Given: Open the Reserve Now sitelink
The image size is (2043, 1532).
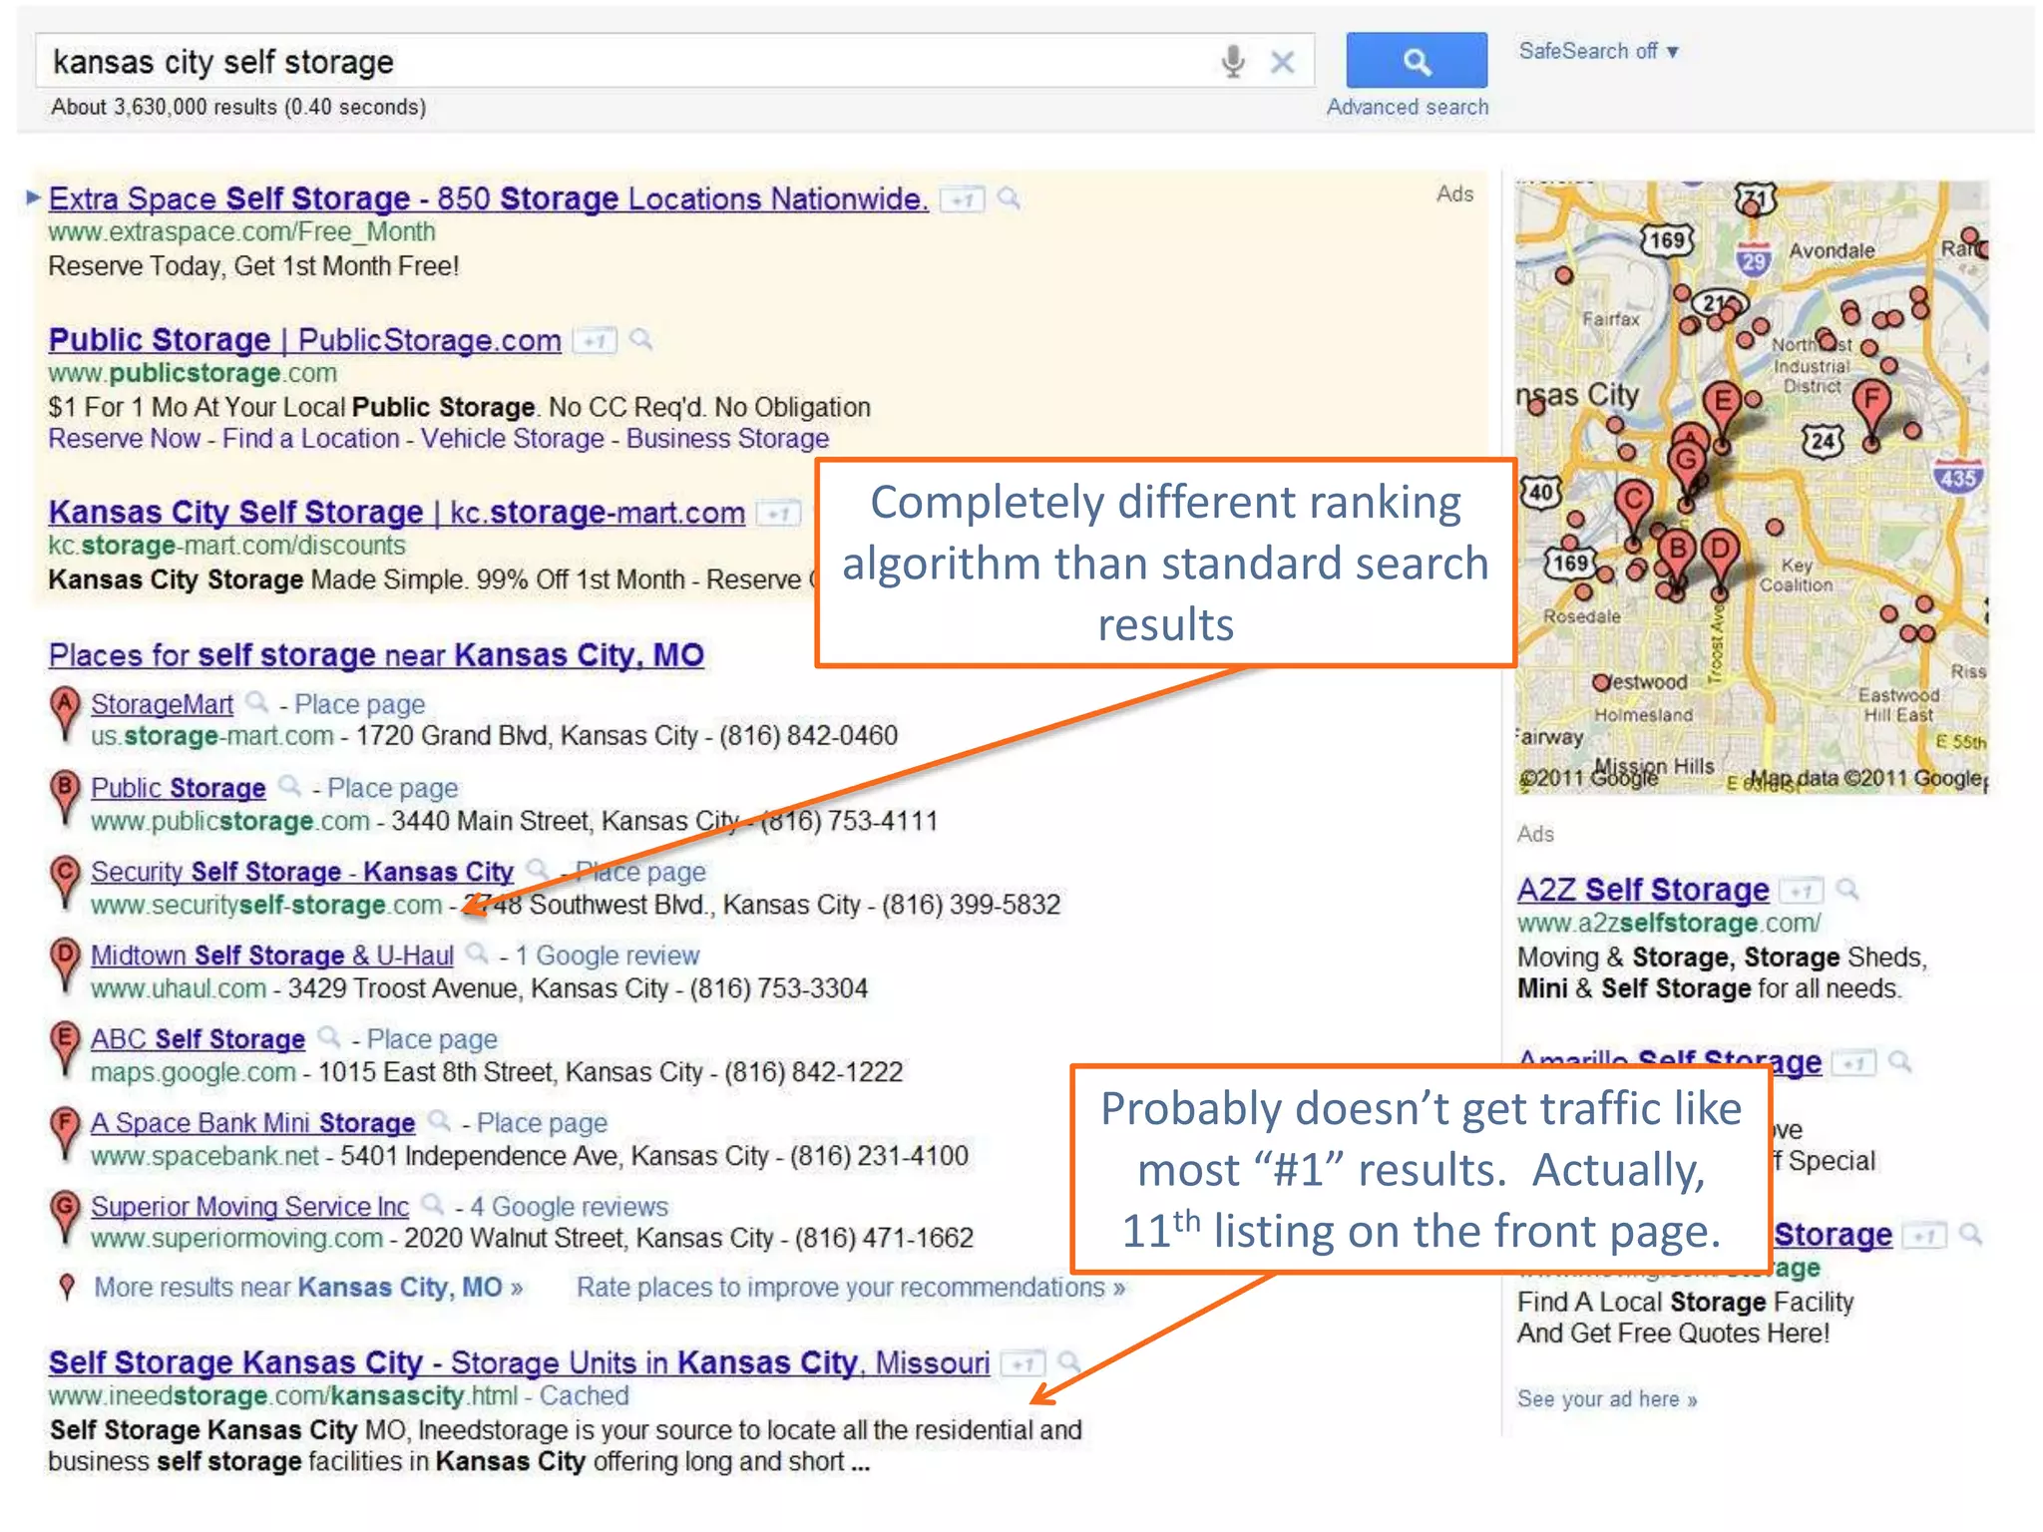Looking at the screenshot, I should (124, 439).
